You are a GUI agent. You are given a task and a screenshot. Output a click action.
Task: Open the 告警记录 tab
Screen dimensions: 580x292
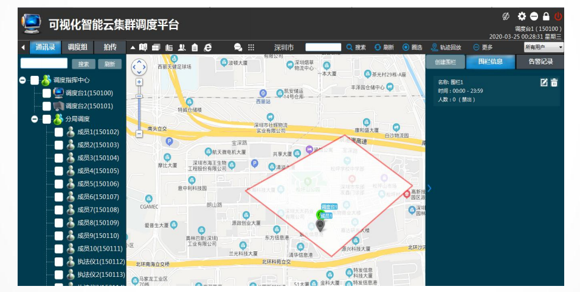(540, 62)
